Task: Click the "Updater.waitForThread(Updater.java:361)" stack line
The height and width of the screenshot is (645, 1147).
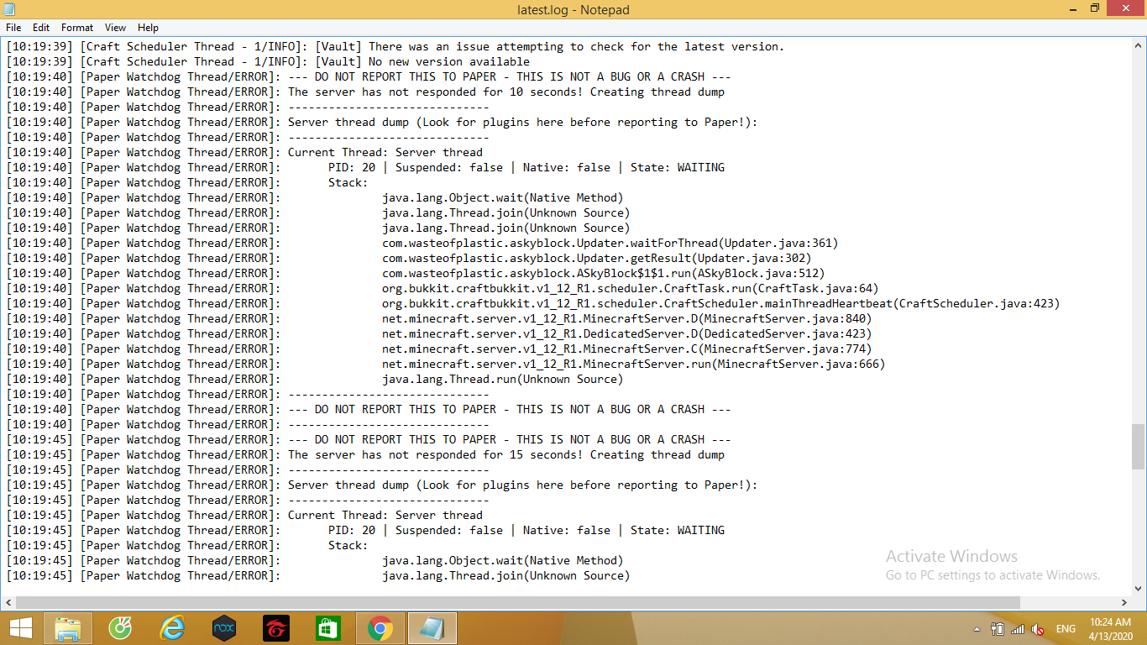Action: [x=422, y=243]
